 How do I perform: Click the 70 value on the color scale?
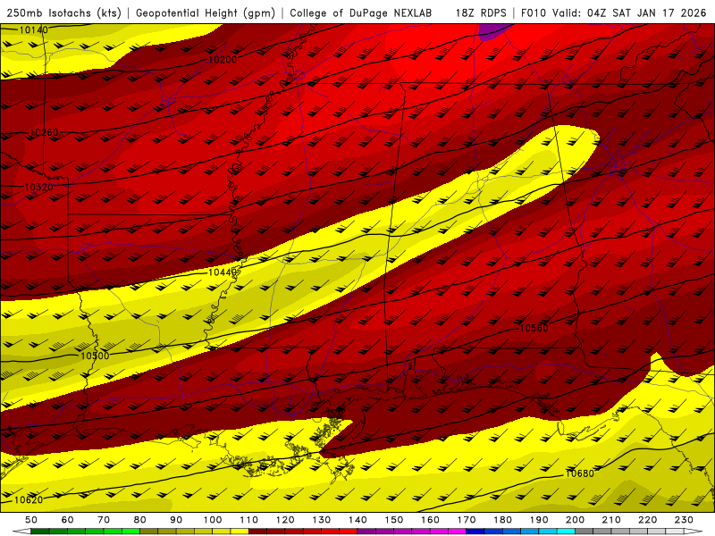coord(104,520)
